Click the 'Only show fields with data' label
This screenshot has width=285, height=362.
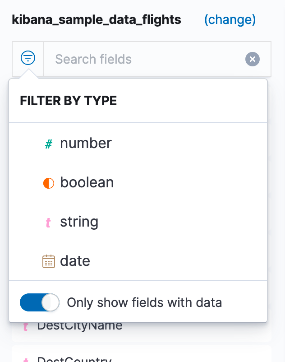point(144,302)
